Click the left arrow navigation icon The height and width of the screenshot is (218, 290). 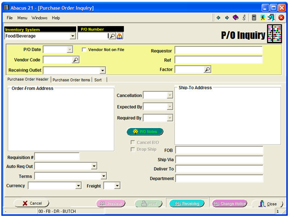218,18
